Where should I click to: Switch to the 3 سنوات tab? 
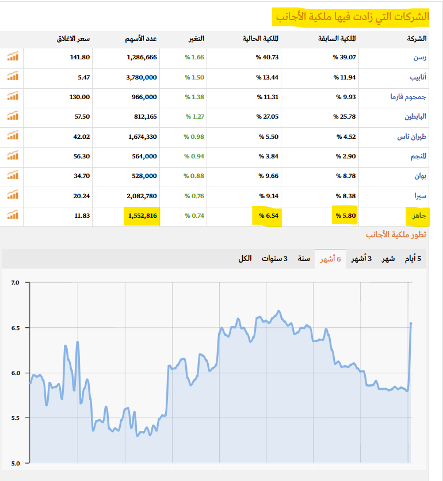click(274, 259)
